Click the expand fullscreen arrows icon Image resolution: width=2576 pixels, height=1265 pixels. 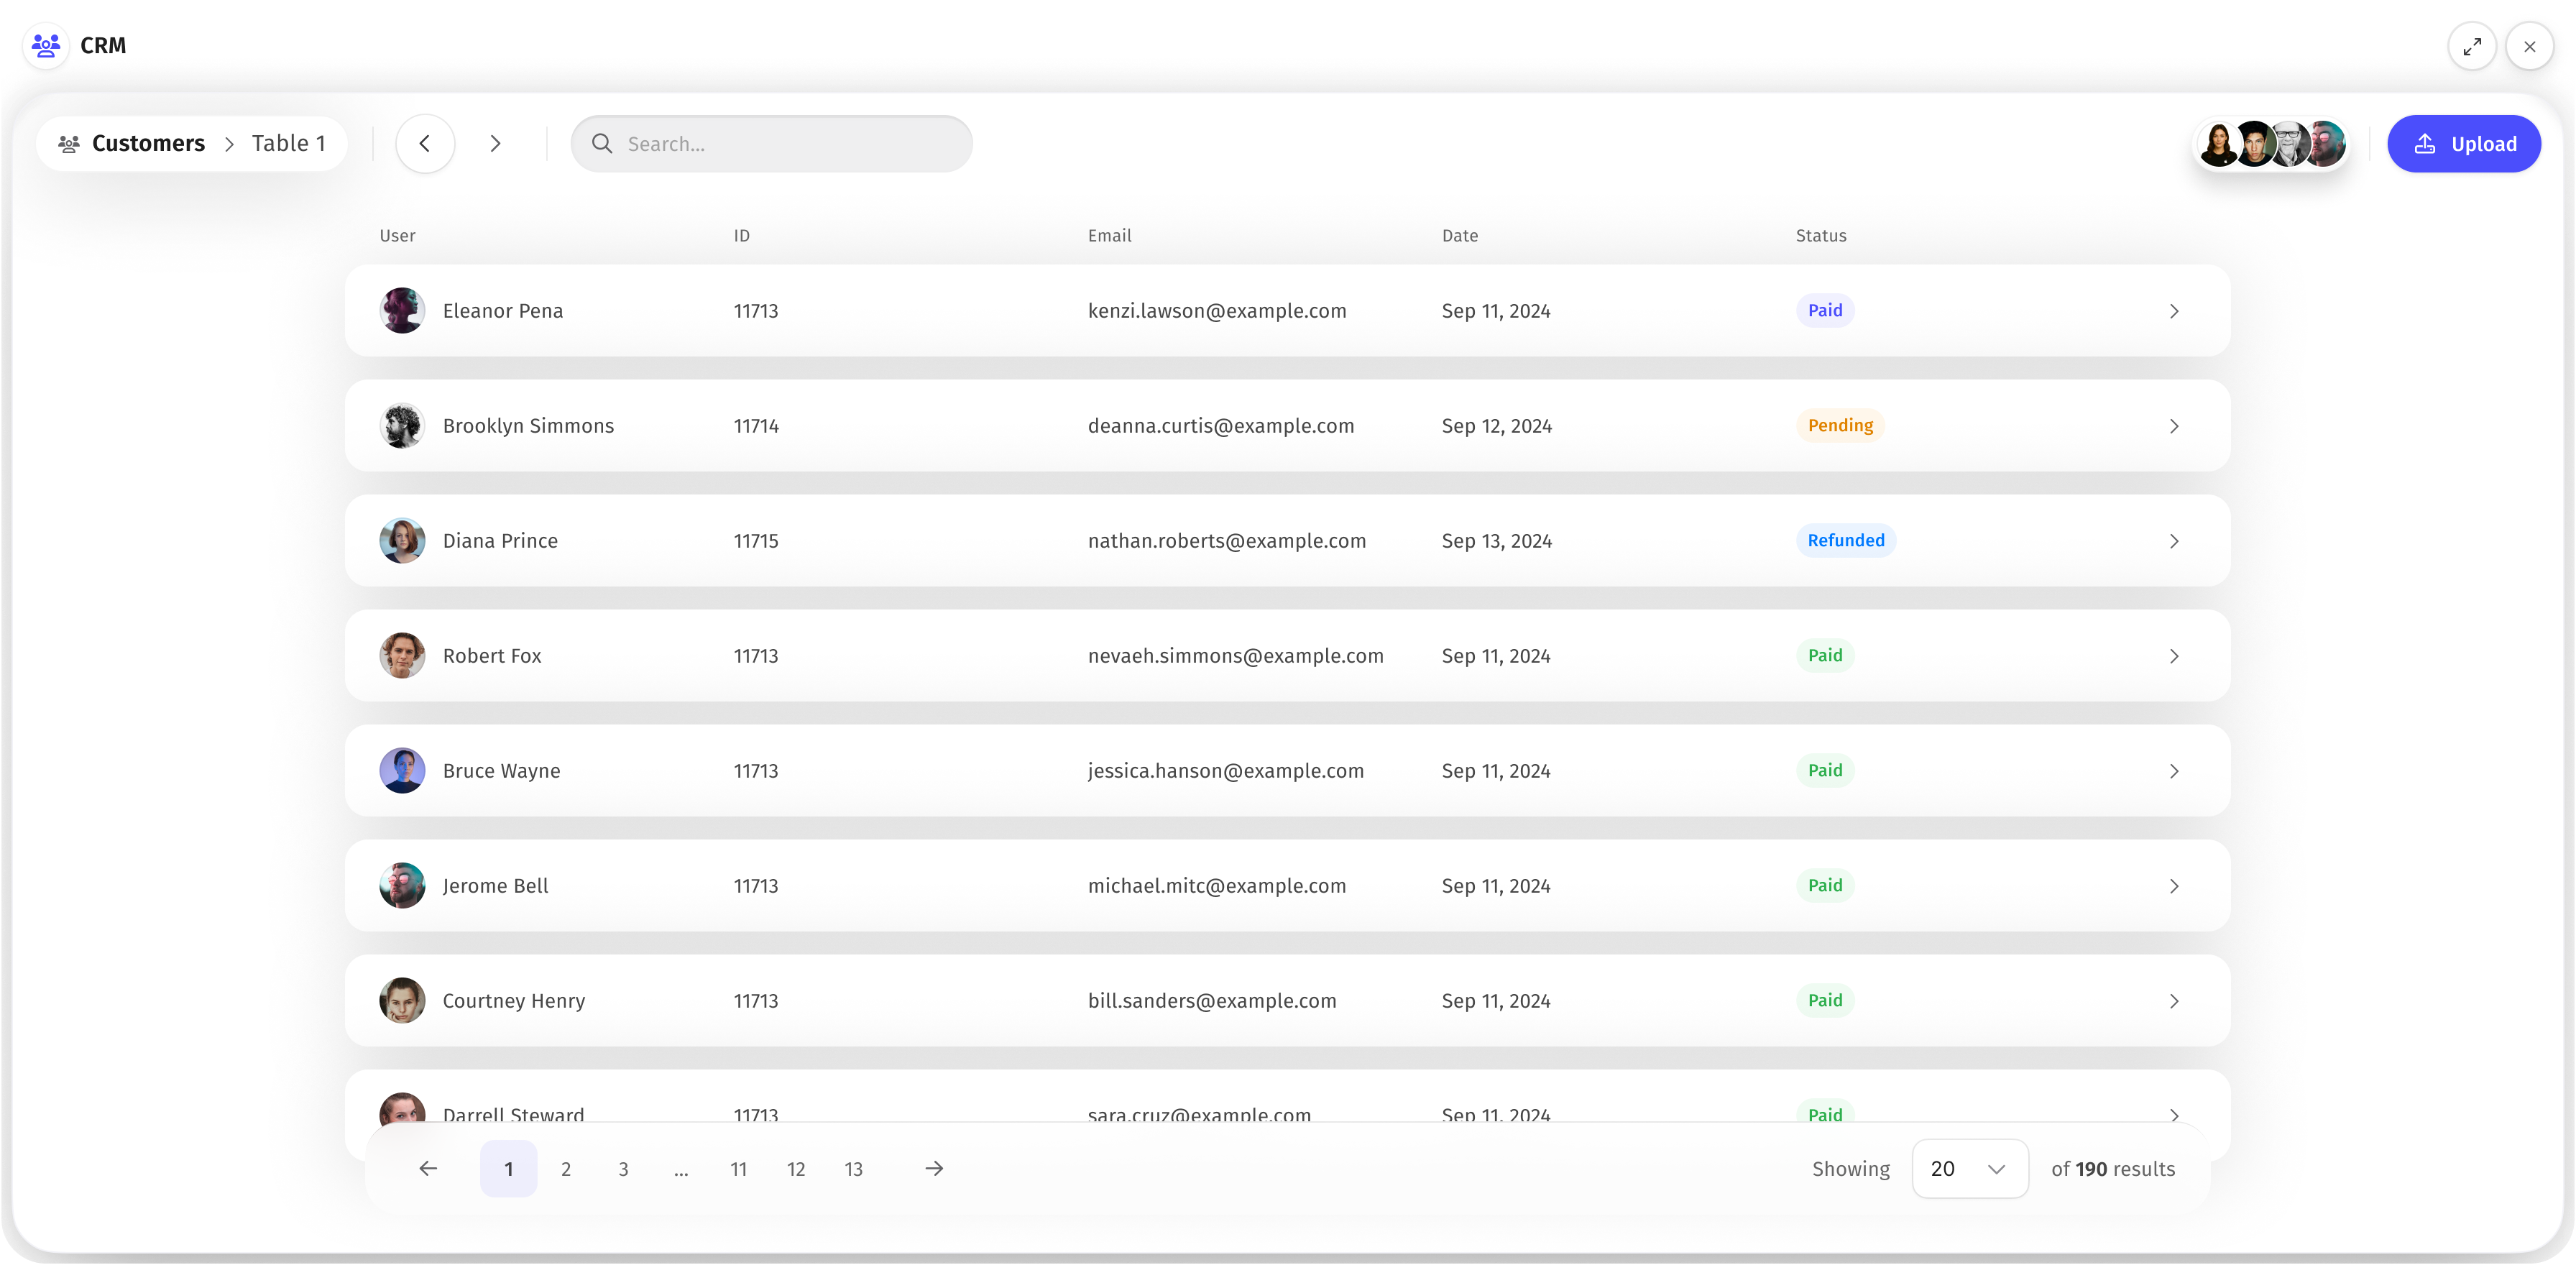point(2471,46)
